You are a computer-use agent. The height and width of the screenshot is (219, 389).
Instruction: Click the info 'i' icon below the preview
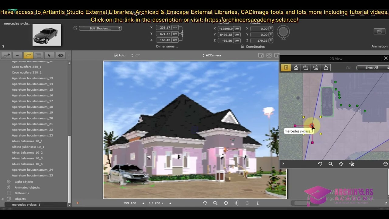click(258, 203)
